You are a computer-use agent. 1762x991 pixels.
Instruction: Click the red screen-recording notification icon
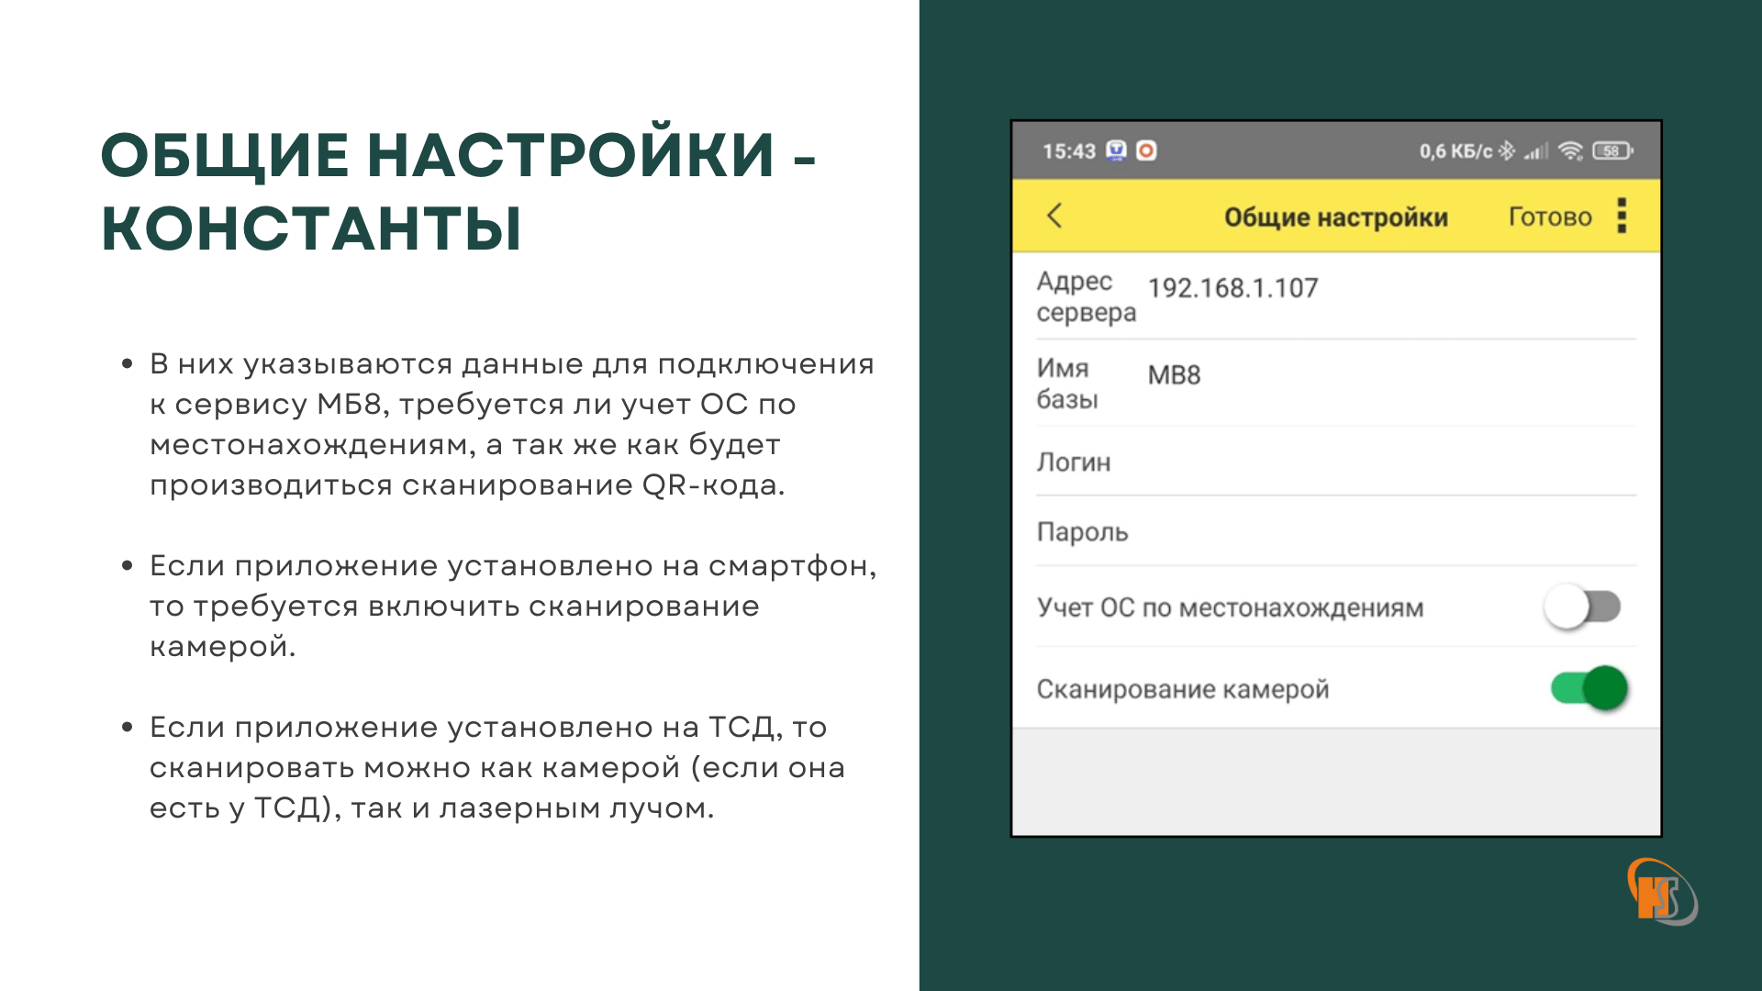tap(1146, 150)
